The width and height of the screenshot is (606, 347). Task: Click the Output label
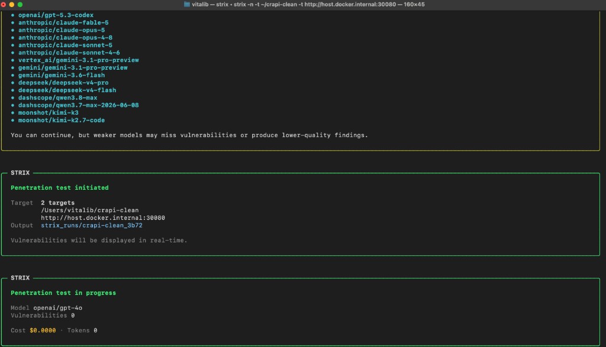pyautogui.click(x=22, y=225)
